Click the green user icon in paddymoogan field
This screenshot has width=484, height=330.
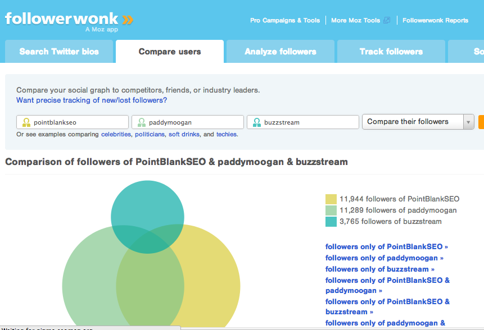click(x=142, y=122)
